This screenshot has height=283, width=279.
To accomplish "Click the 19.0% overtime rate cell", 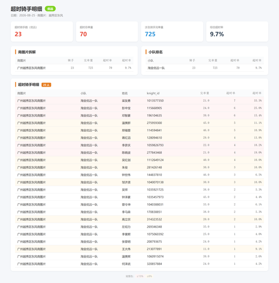I will pos(257,153).
